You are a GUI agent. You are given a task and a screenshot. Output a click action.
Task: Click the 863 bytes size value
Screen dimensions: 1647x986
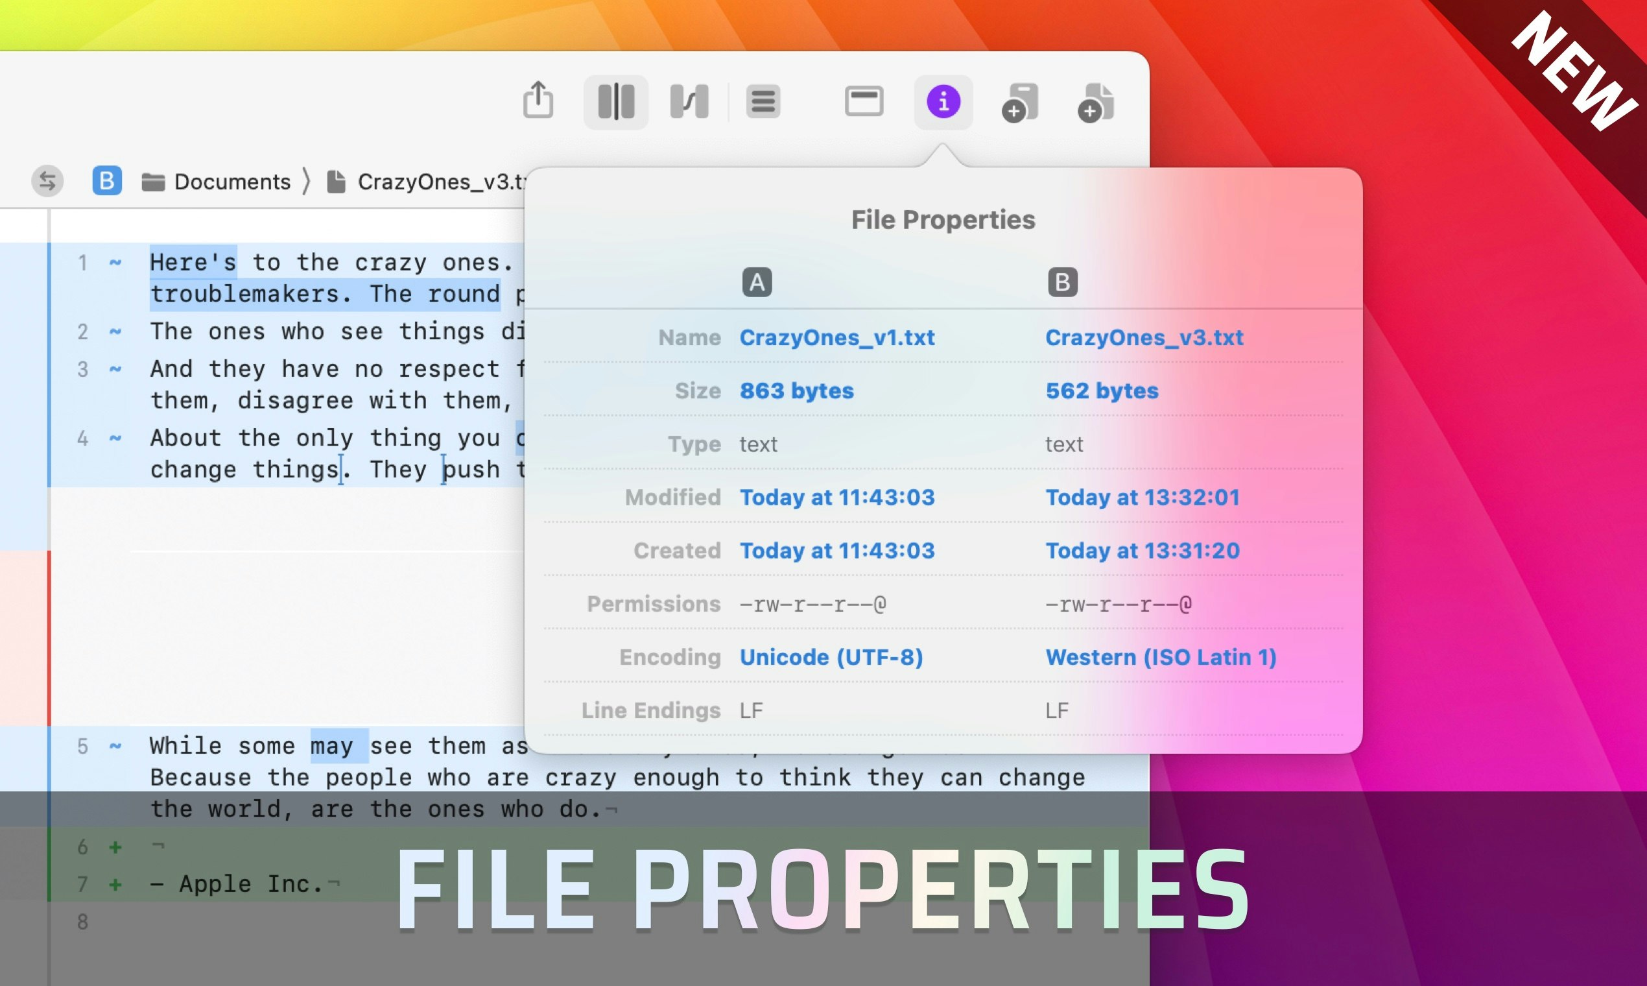796,391
